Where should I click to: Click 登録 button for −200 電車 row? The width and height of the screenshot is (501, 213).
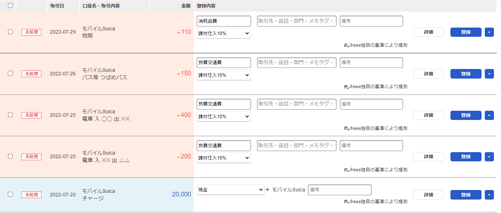pos(466,157)
